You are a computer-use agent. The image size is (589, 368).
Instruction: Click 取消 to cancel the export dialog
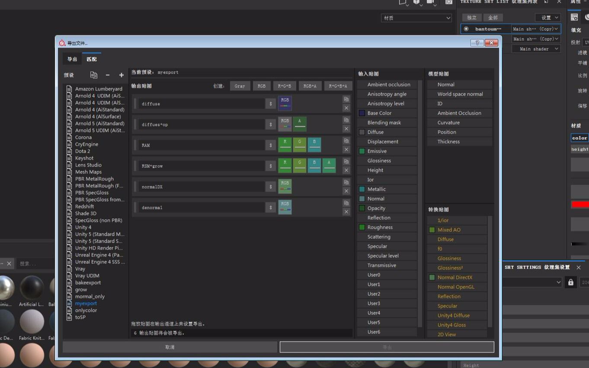click(170, 346)
